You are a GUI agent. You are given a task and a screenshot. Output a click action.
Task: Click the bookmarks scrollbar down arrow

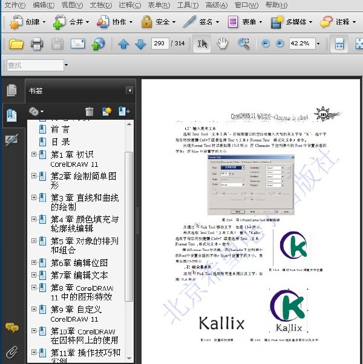pyautogui.click(x=129, y=358)
